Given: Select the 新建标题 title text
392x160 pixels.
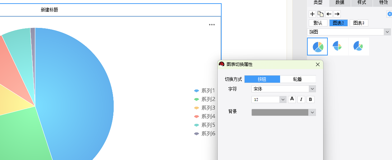Looking at the screenshot, I should (49, 10).
